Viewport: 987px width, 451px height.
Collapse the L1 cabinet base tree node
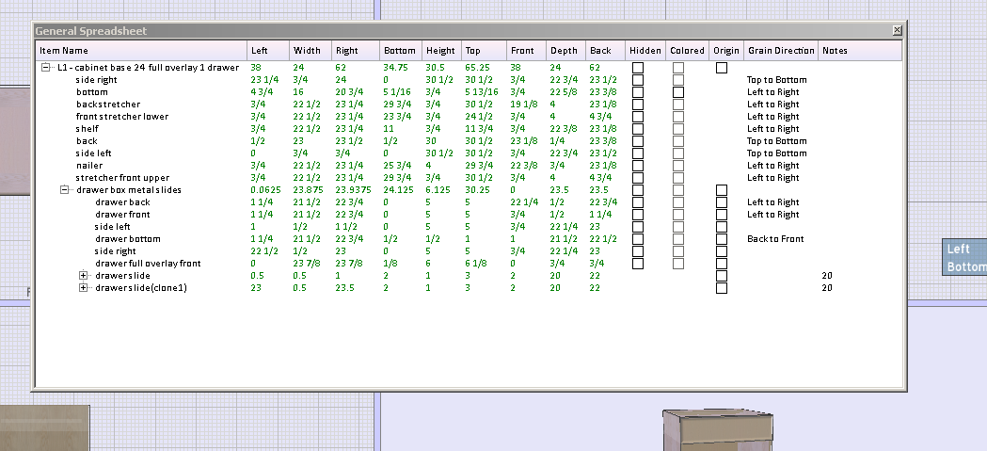point(45,68)
